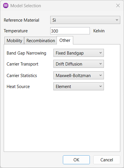The image size is (124, 168).
Task: Click the Carrier Transport label text
Action: (x=22, y=64)
